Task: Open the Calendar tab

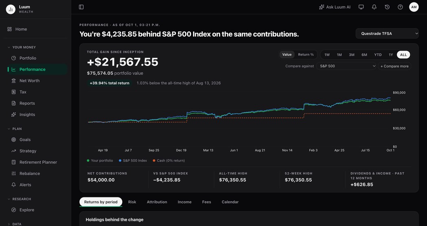Action: pyautogui.click(x=230, y=202)
